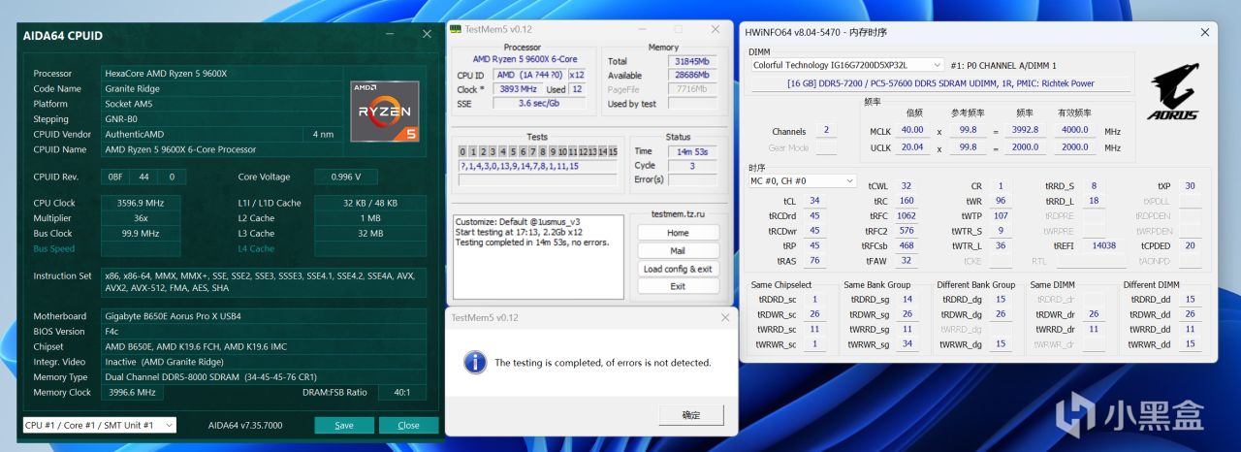Confirm the dialog with the 确定 button
This screenshot has width=1241, height=452.
(690, 415)
